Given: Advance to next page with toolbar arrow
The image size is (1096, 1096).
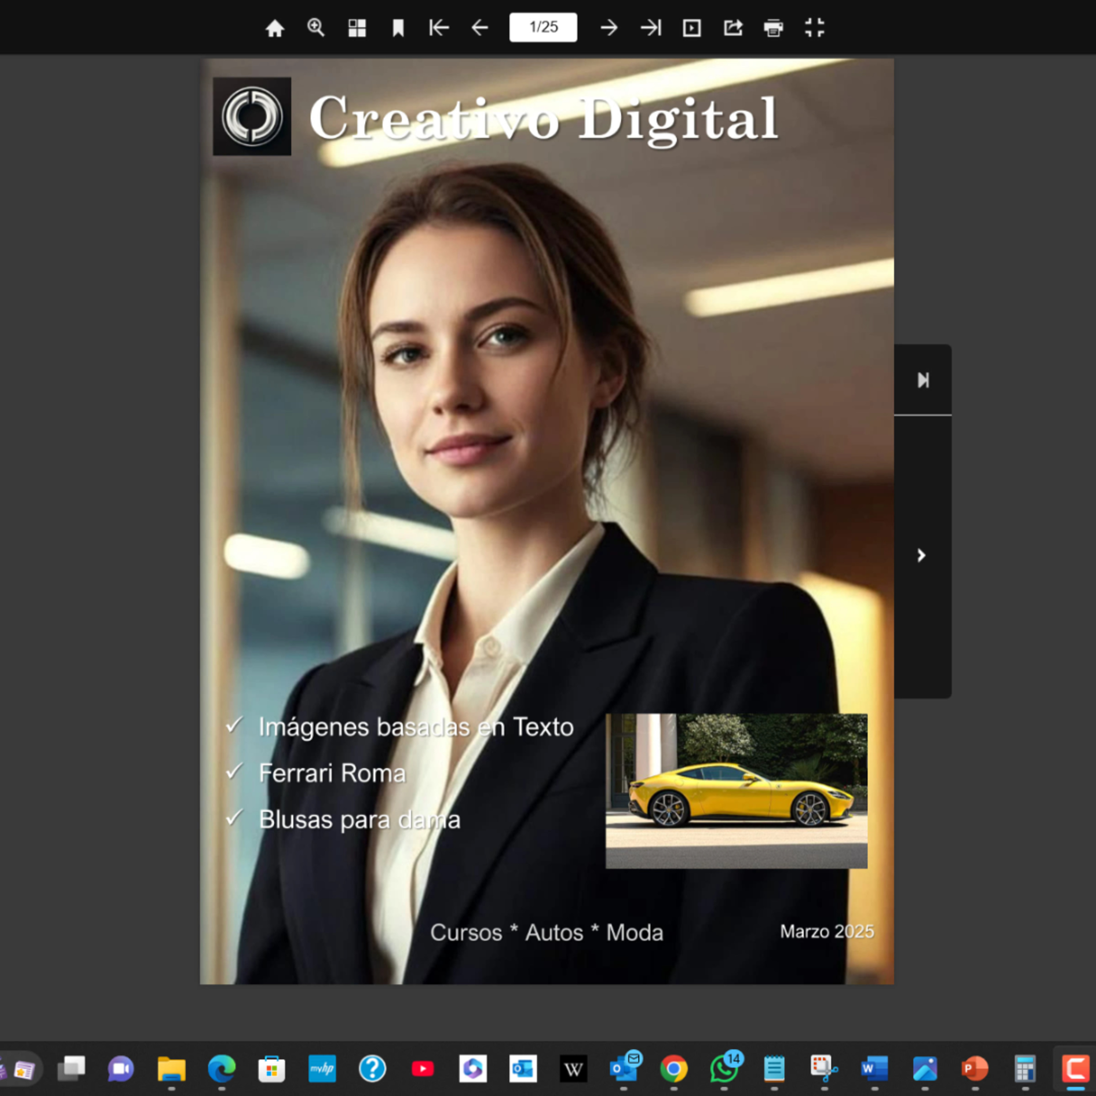Looking at the screenshot, I should coord(609,27).
